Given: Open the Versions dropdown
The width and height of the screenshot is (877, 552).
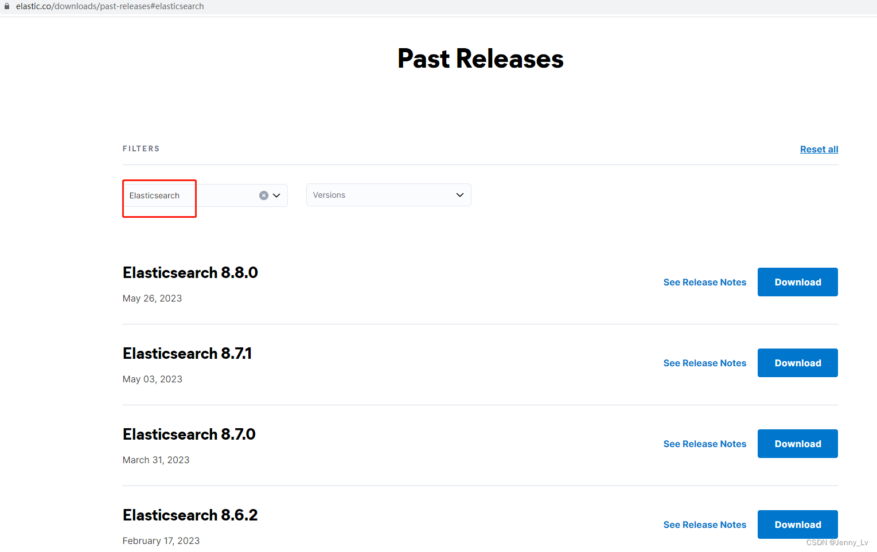Looking at the screenshot, I should (x=389, y=195).
